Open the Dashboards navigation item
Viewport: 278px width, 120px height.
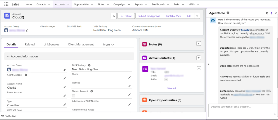coord(158,5)
